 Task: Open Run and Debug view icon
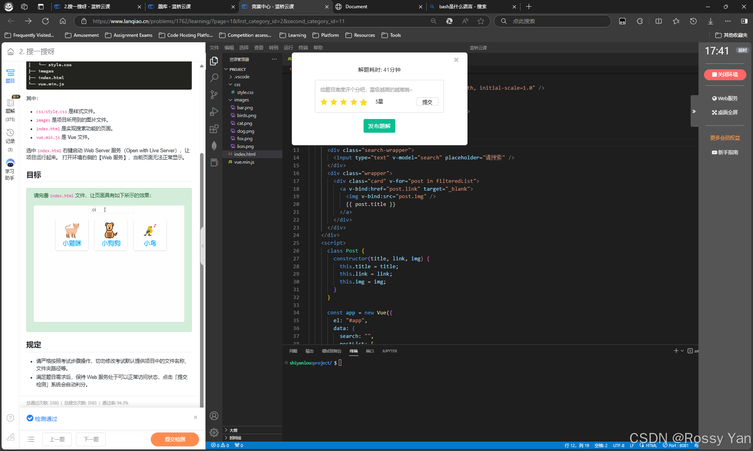[x=214, y=112]
